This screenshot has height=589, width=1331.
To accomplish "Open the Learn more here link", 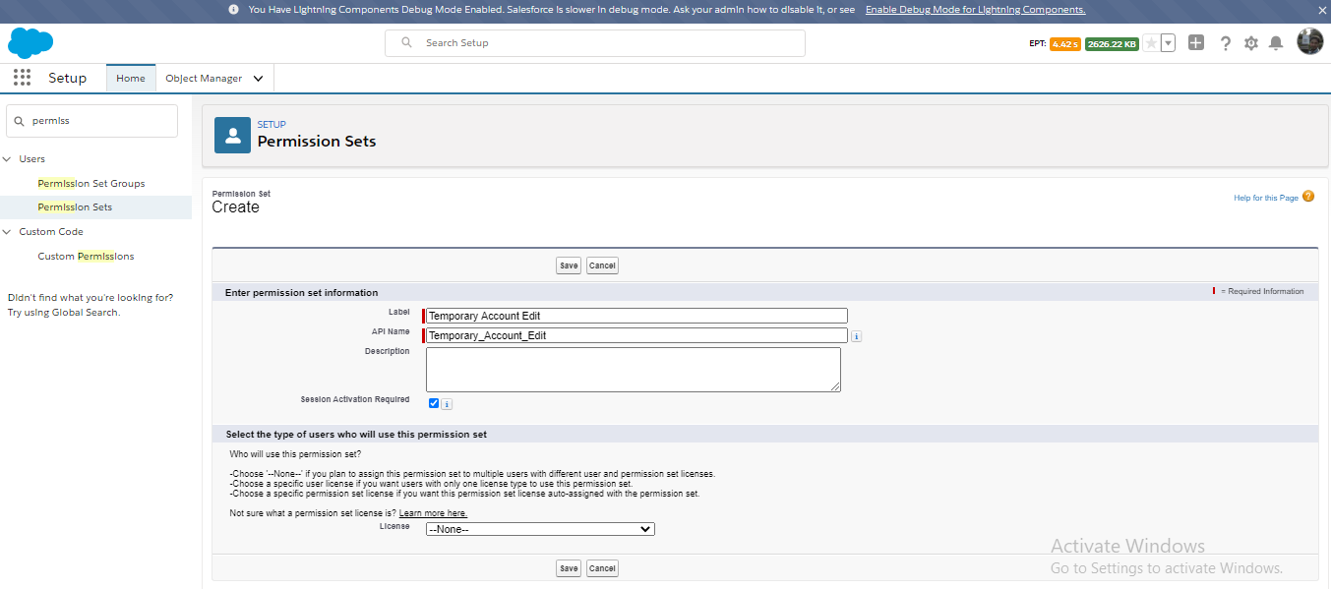I will point(433,512).
